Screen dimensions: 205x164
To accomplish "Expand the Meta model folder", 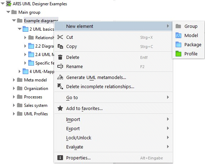I will 14,80.
